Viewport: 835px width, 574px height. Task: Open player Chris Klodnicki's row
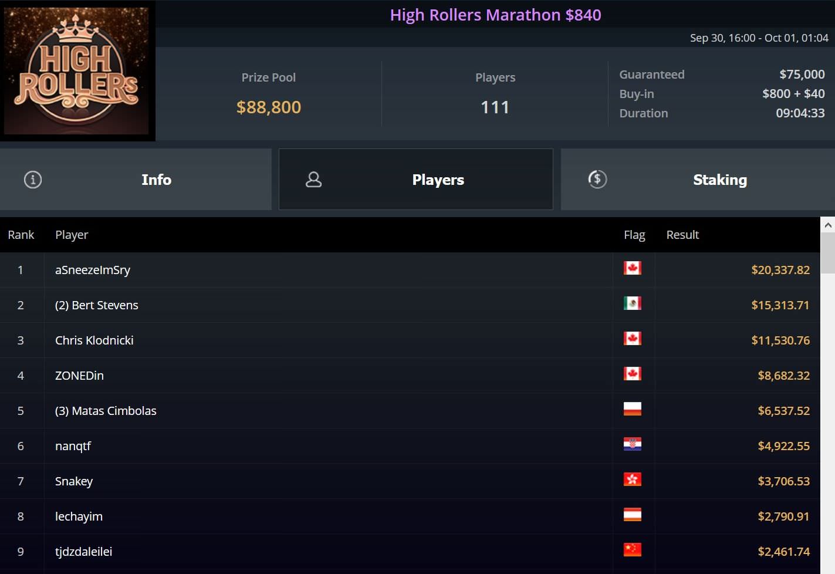94,340
